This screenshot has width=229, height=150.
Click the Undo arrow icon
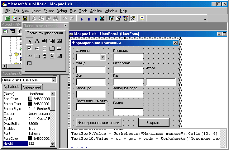[x=64, y=19]
